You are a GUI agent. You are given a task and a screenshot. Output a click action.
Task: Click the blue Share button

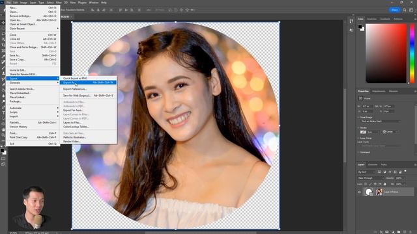point(394,10)
